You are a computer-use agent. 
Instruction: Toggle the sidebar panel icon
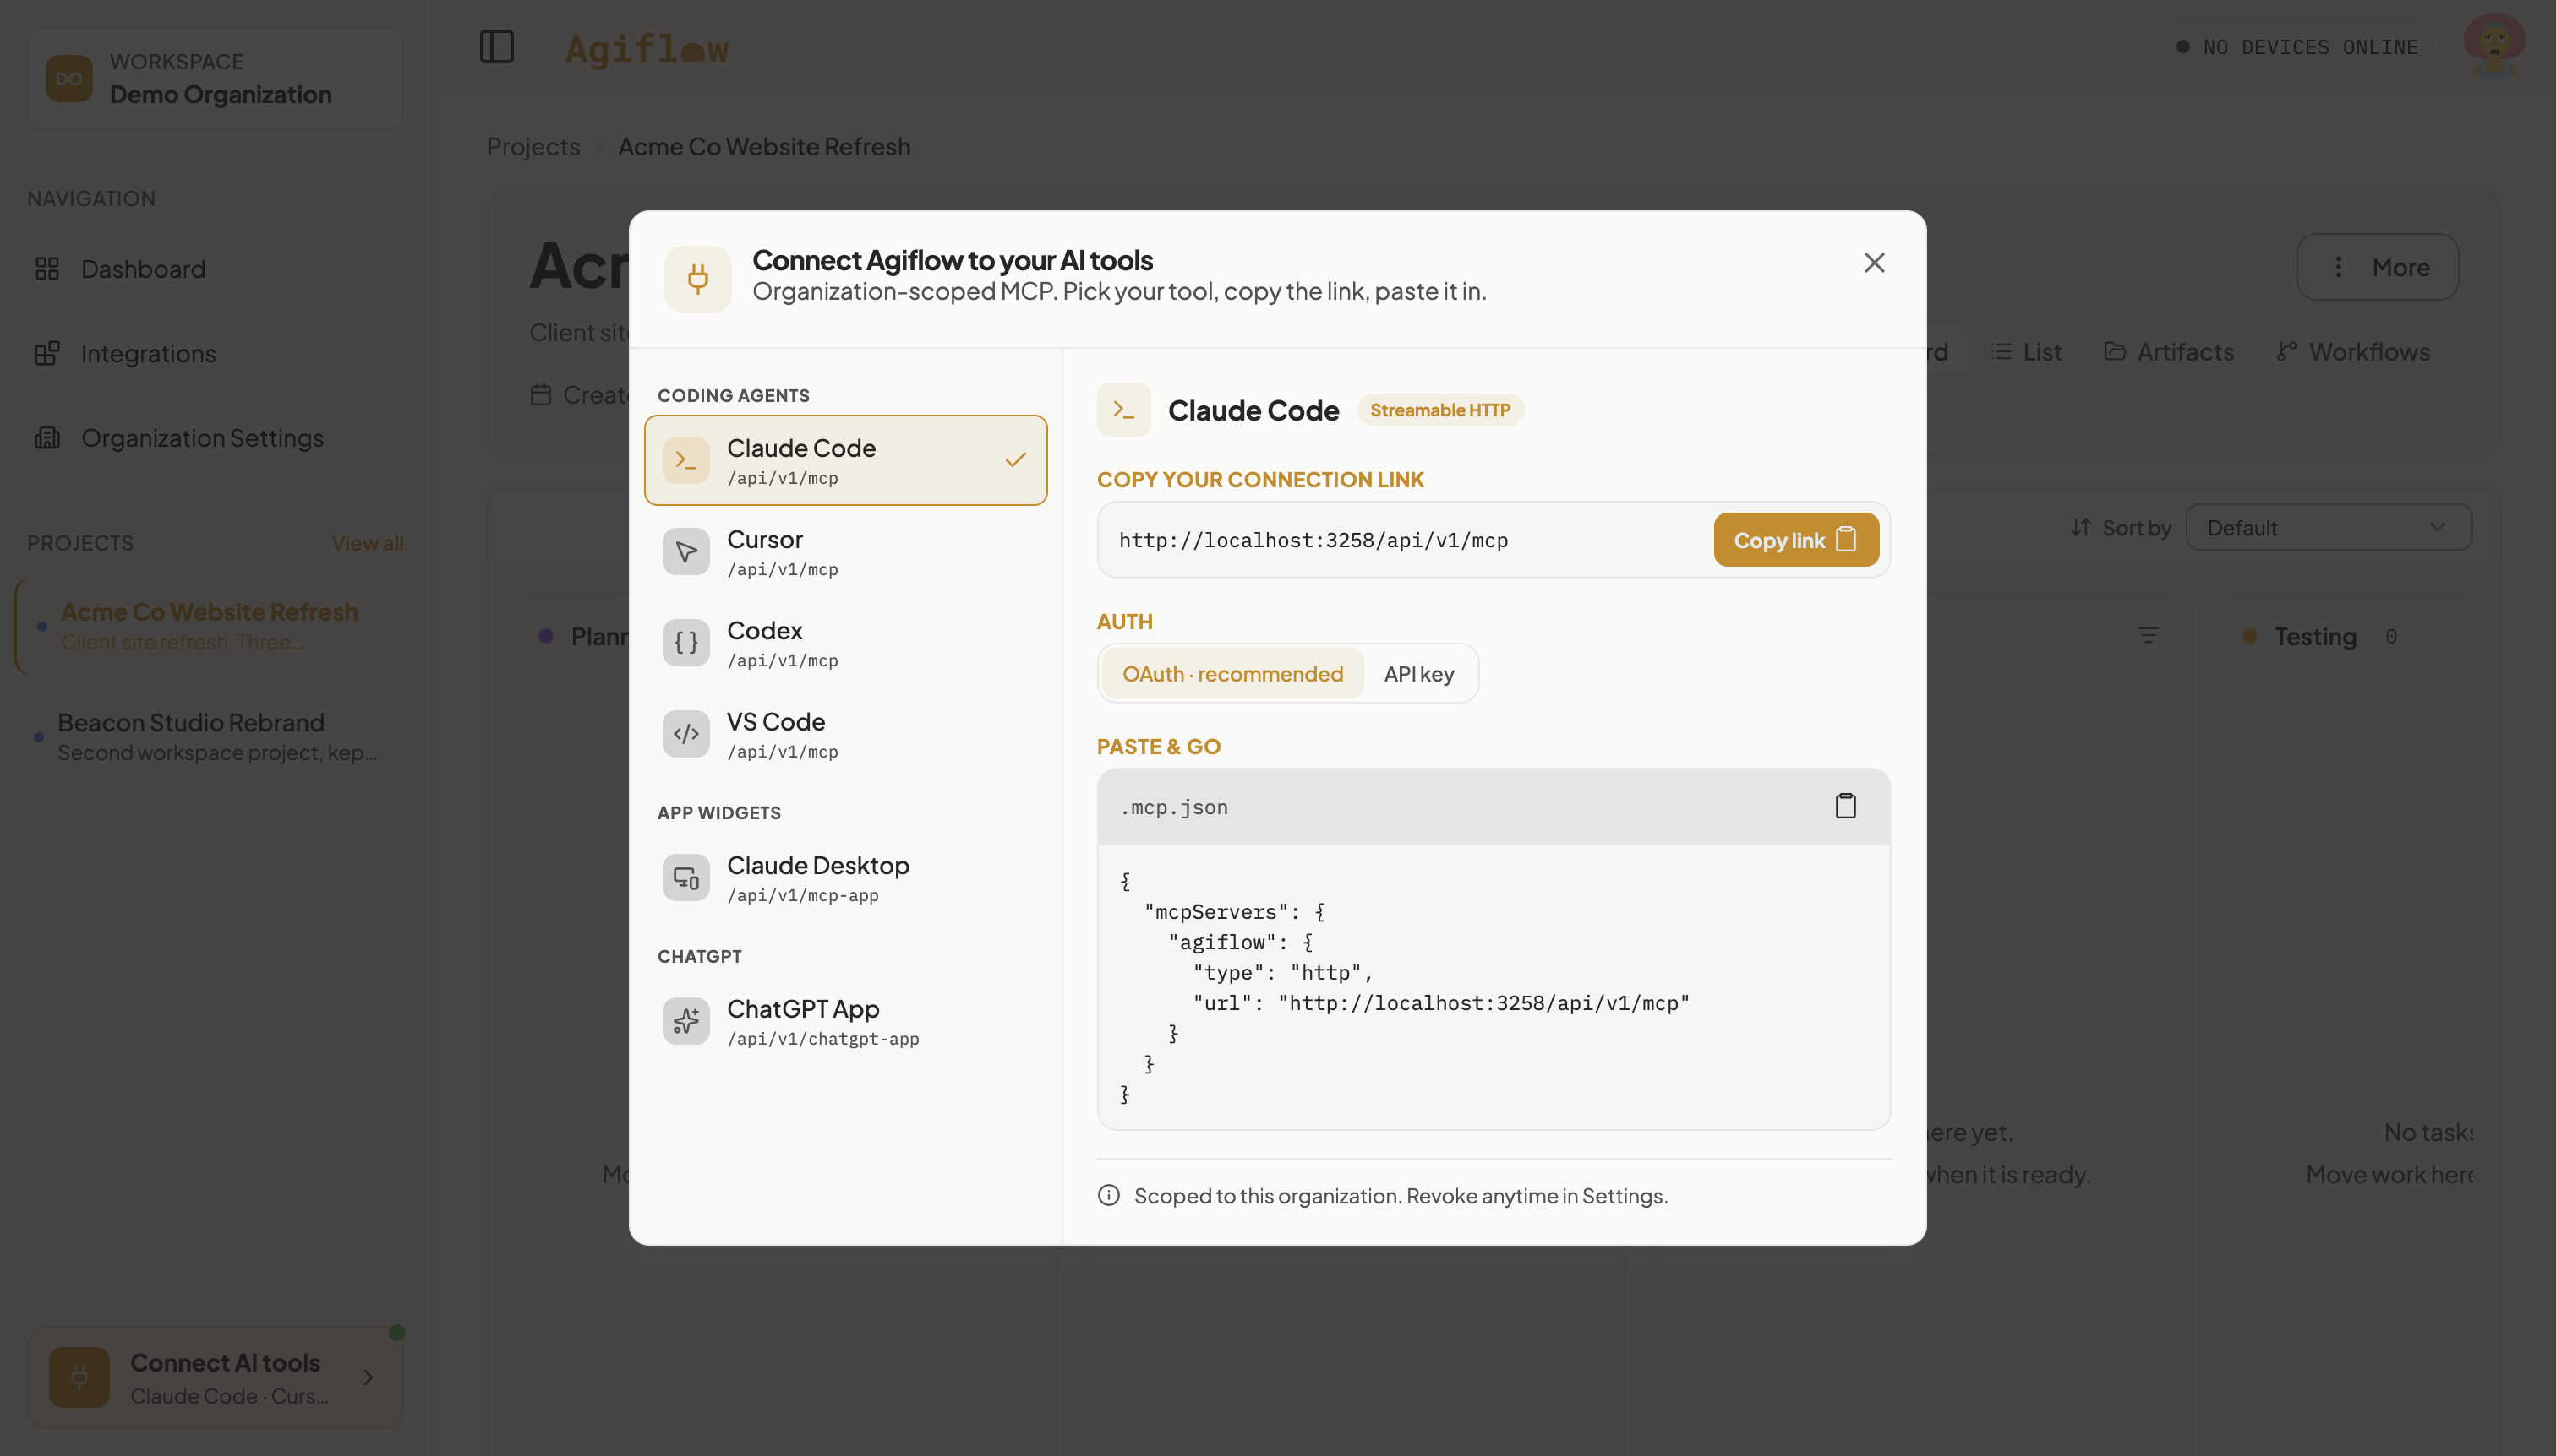click(x=496, y=46)
